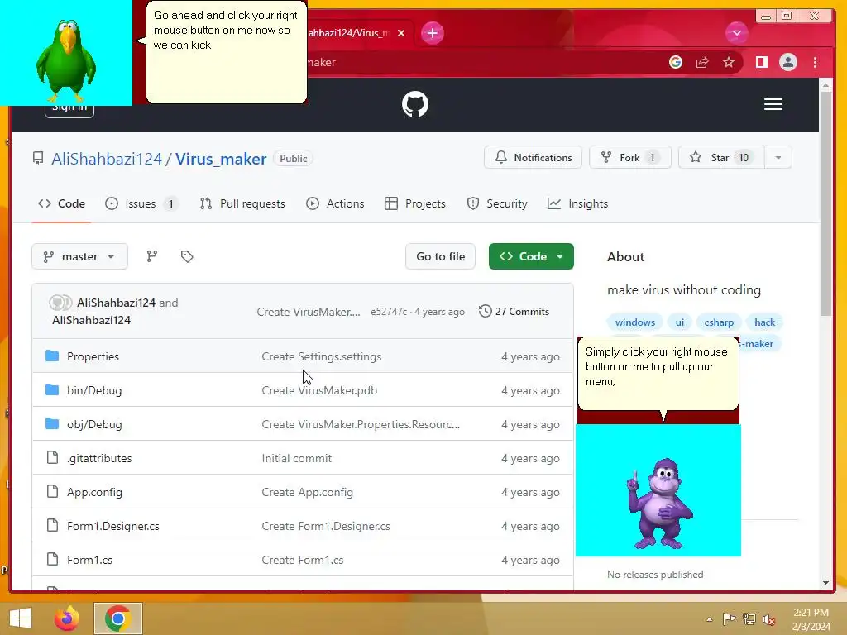Click the share page icon in the address bar
This screenshot has width=847, height=635.
coord(702,62)
